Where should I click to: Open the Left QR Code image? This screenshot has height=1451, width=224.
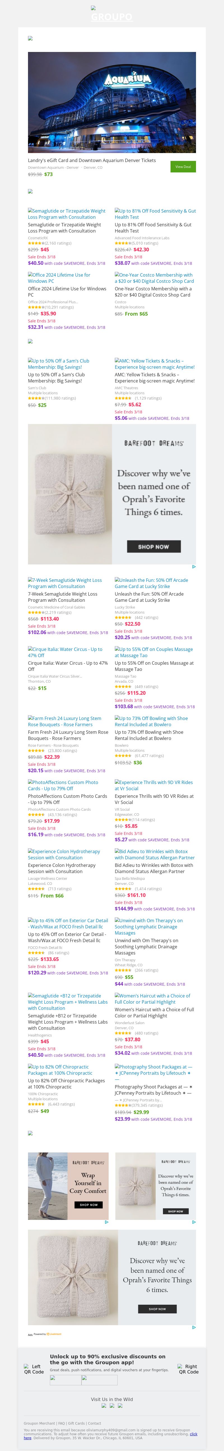[34, 1369]
